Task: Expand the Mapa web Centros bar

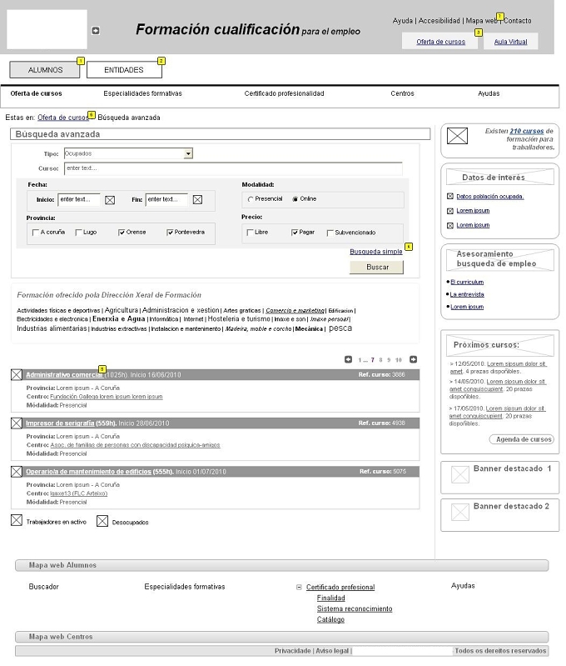Action: (x=281, y=637)
